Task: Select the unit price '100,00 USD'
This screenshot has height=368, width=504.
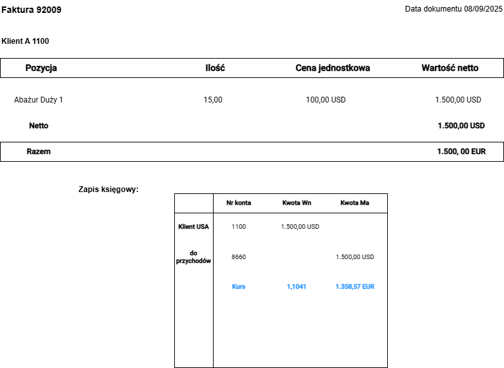Action: 326,100
